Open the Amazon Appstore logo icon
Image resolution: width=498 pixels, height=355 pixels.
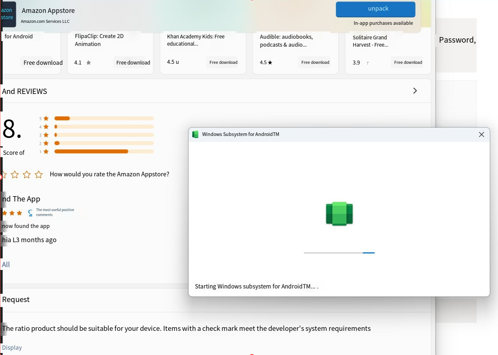[x=8, y=14]
